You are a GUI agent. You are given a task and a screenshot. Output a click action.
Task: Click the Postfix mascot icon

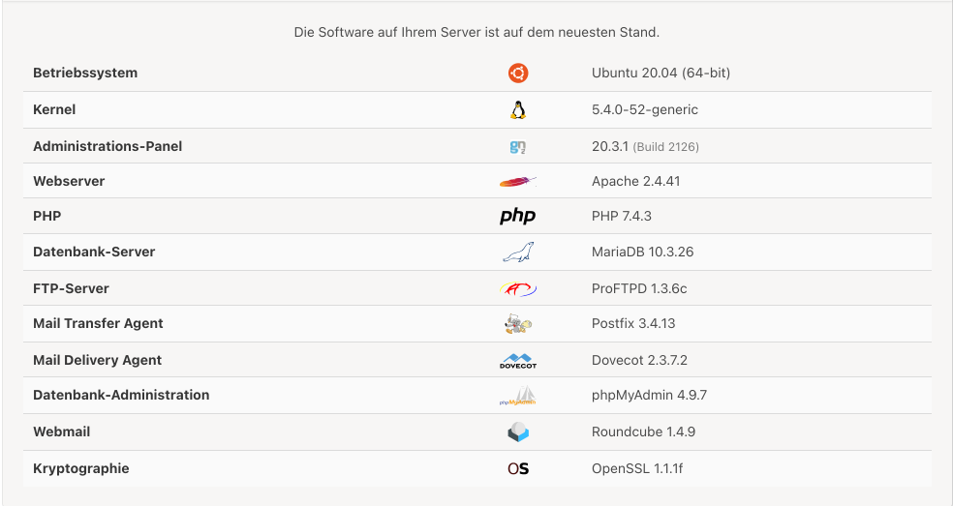[x=518, y=323]
